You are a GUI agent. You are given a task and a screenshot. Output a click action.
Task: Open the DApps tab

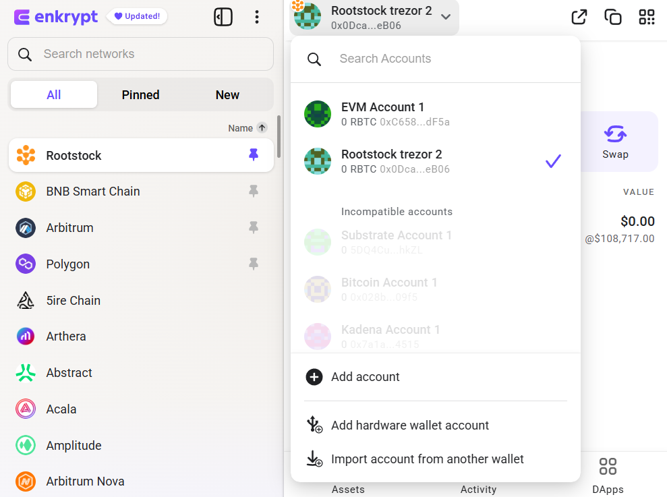point(608,475)
